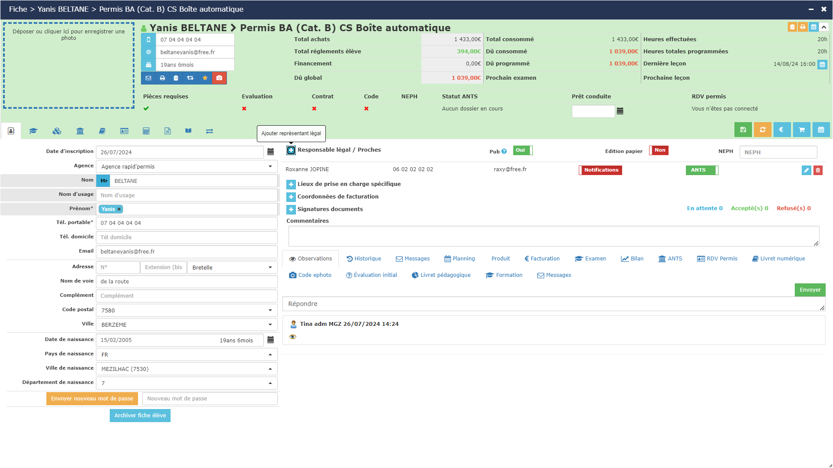The width and height of the screenshot is (833, 468).
Task: Toggle the Pub switch showing Oui
Action: click(x=523, y=150)
